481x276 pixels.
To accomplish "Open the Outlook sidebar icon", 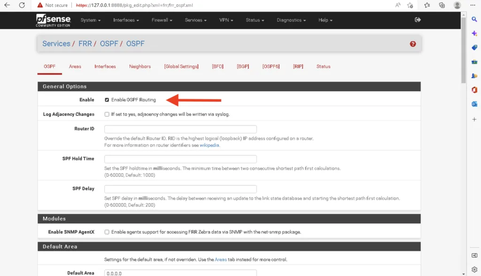I will [474, 104].
